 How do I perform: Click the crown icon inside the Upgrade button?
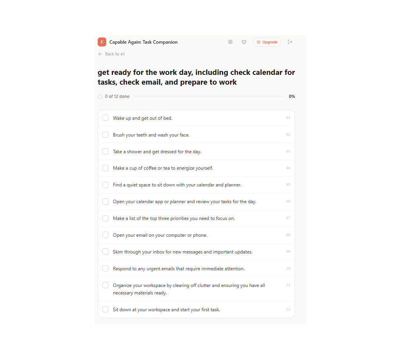tap(258, 42)
